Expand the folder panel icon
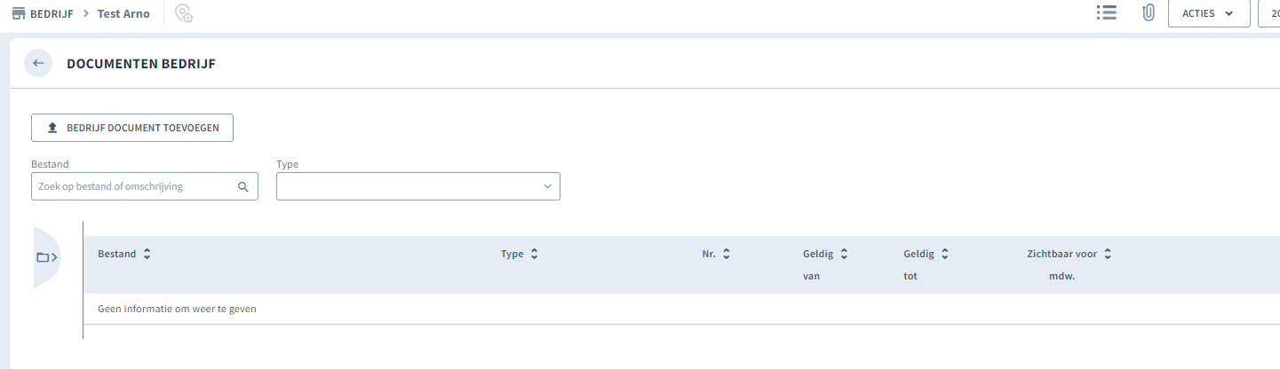This screenshot has height=369, width=1280. point(47,257)
